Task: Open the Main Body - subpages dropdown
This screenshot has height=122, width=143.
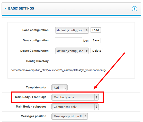Action: [x=75, y=107]
